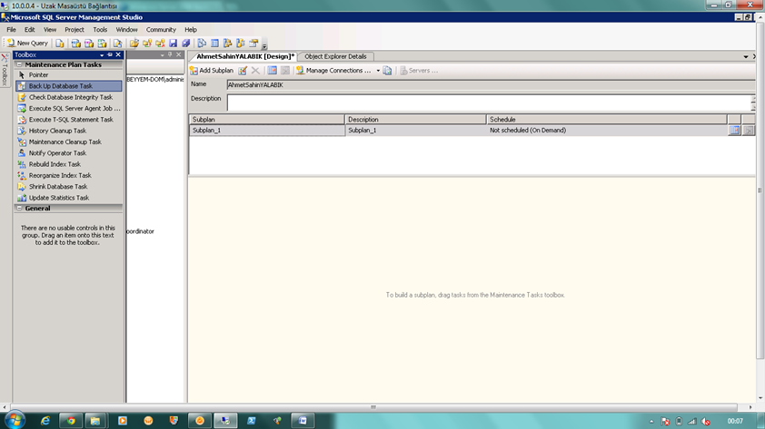This screenshot has width=765, height=429.
Task: Click the Servers button
Action: pyautogui.click(x=419, y=71)
